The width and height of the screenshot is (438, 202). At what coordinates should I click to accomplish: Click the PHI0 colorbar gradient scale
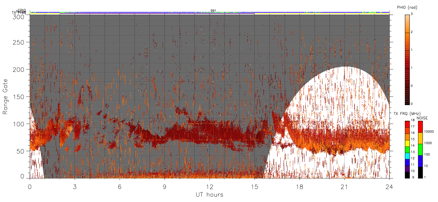coord(407,59)
